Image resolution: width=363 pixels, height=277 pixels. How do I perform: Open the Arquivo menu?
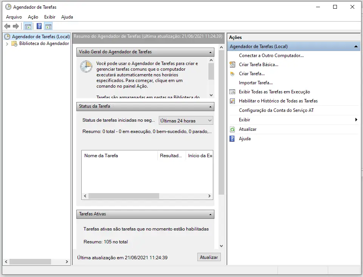(x=14, y=17)
